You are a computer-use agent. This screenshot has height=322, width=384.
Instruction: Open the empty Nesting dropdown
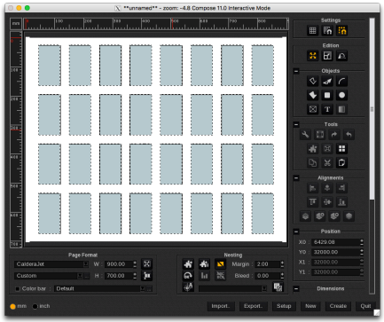[232, 288]
